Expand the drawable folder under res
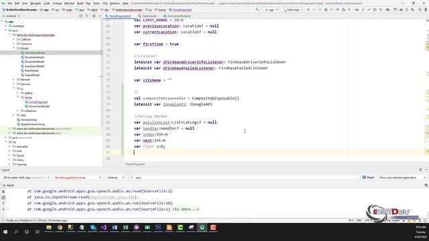This screenshot has width=429, height=241. tap(9, 147)
